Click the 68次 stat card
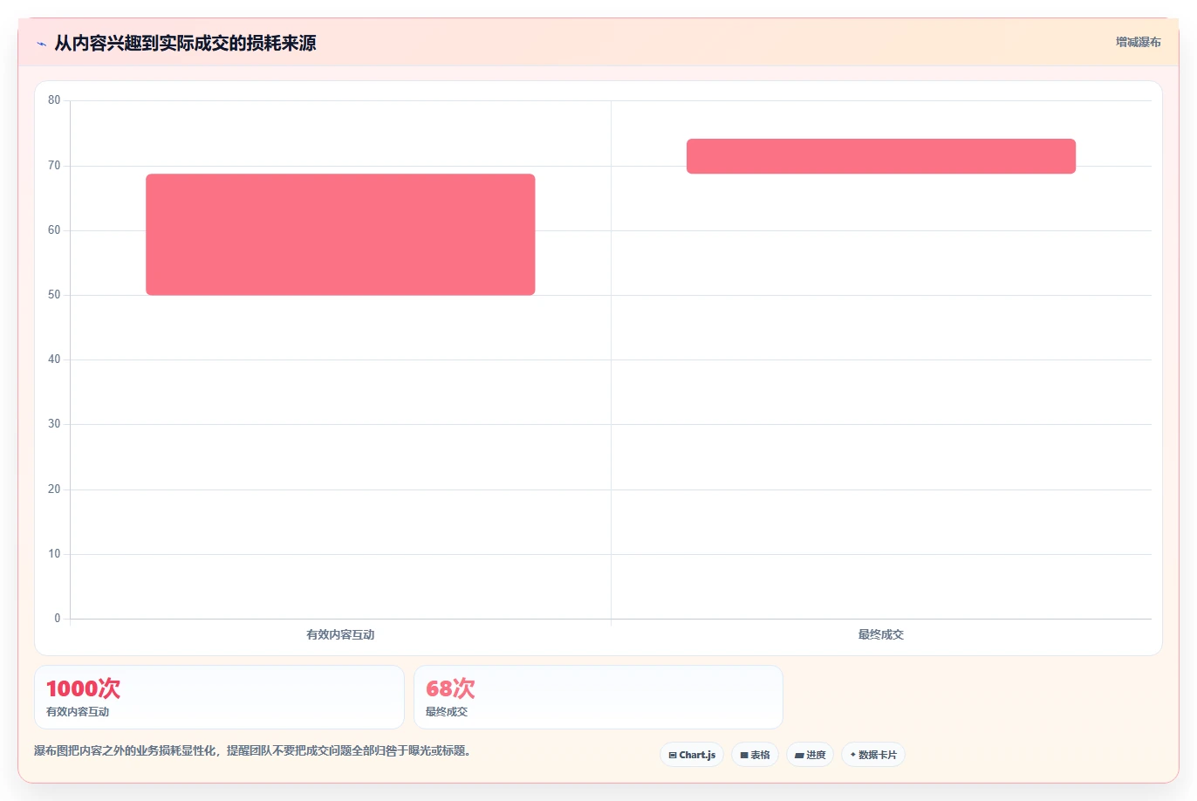 click(x=598, y=697)
